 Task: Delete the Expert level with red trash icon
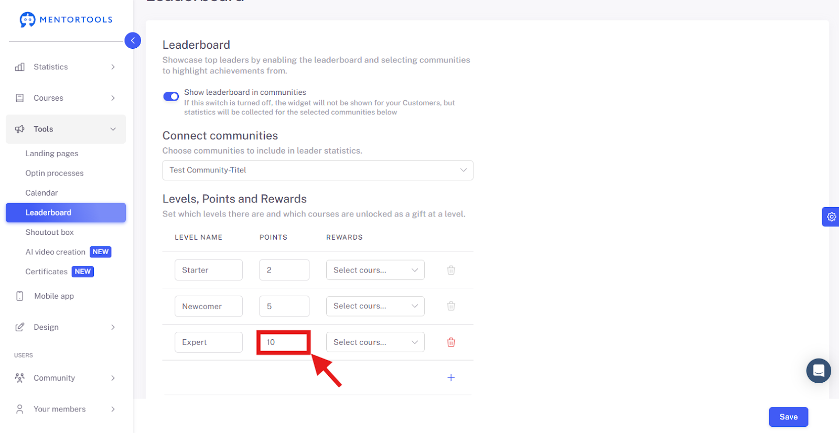[x=451, y=342]
